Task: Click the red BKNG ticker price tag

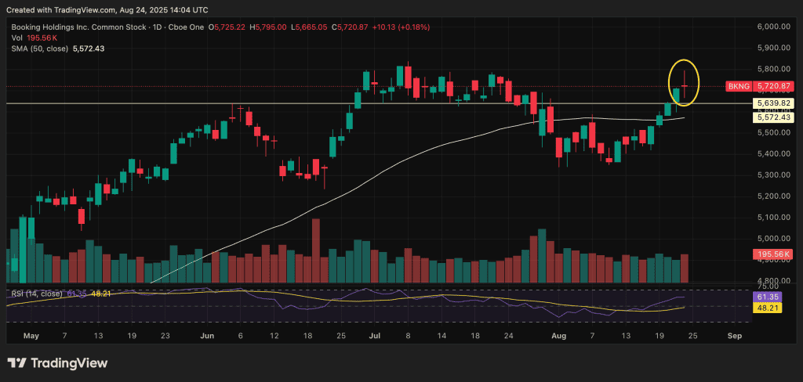Action: pyautogui.click(x=737, y=86)
